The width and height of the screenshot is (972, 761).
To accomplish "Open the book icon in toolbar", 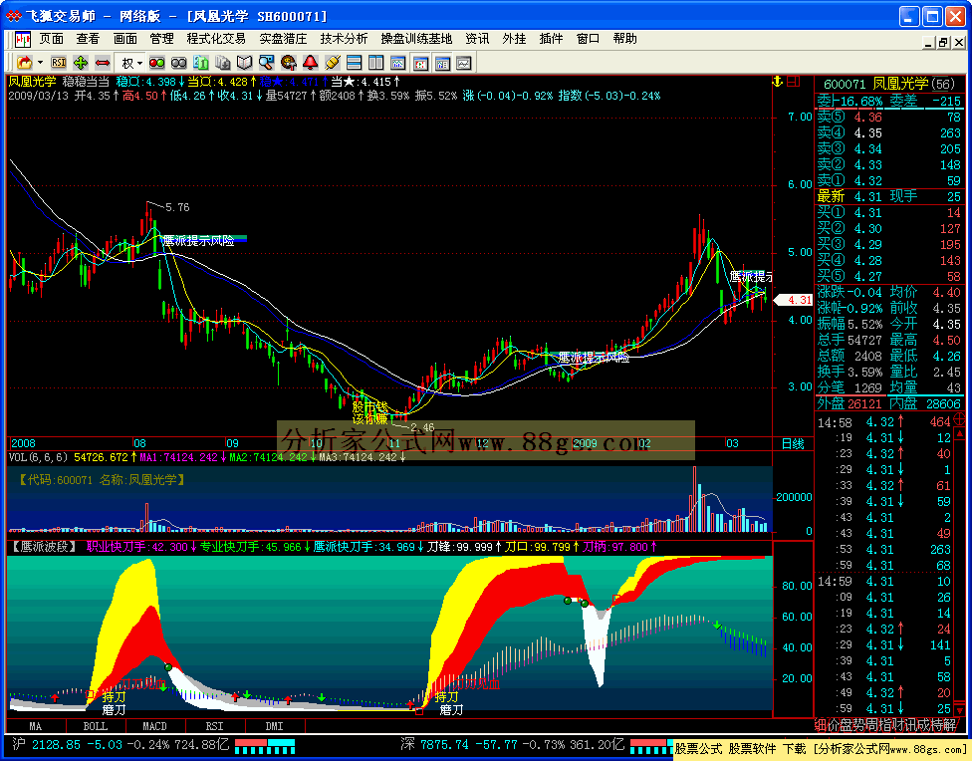I will click(x=244, y=62).
